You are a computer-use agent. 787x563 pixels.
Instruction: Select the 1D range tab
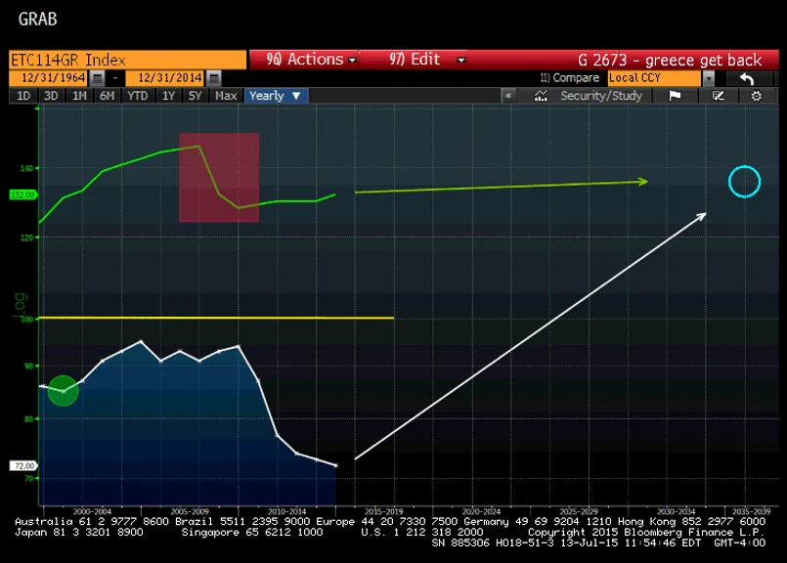pos(23,96)
